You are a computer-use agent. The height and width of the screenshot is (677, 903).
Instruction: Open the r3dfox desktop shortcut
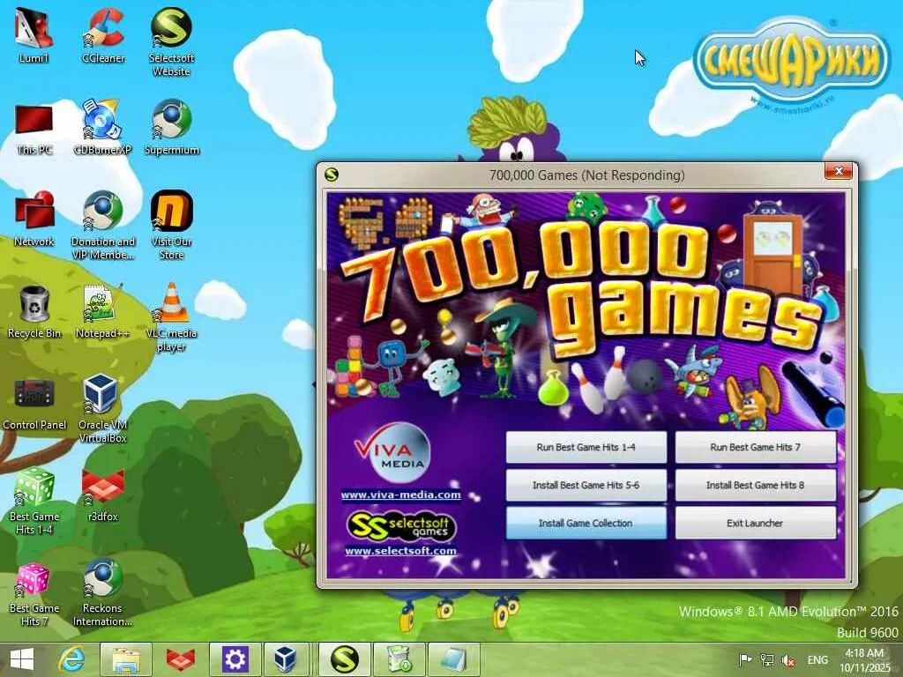102,495
